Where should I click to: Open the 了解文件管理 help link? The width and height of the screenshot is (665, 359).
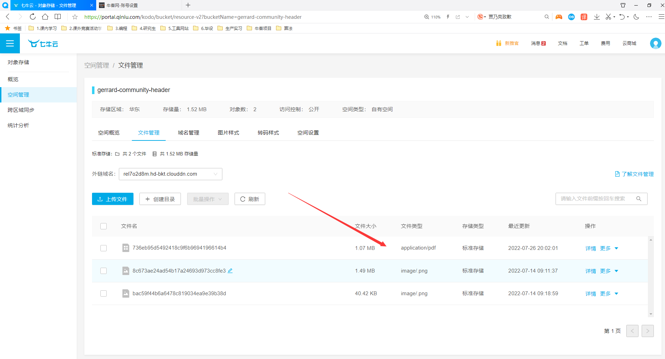[x=634, y=174]
